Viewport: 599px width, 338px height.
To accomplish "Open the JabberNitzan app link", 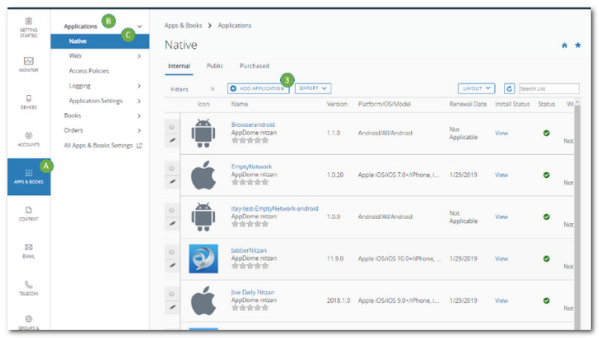I will [x=249, y=251].
